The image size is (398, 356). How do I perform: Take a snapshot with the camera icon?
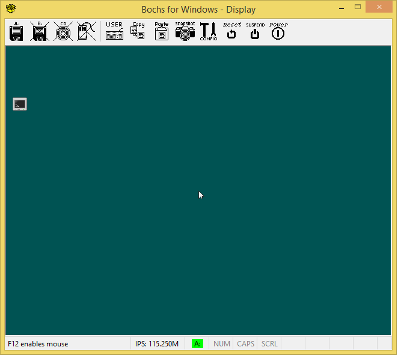(x=185, y=32)
